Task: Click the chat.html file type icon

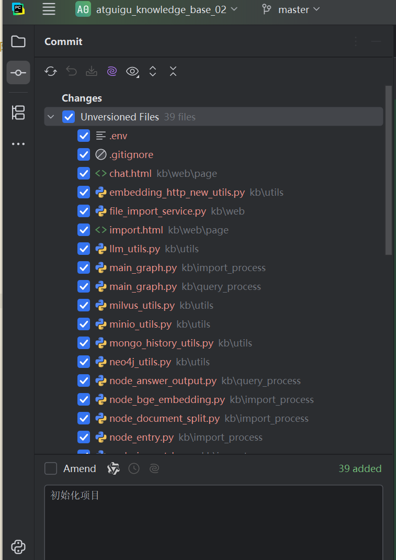Action: click(x=101, y=174)
